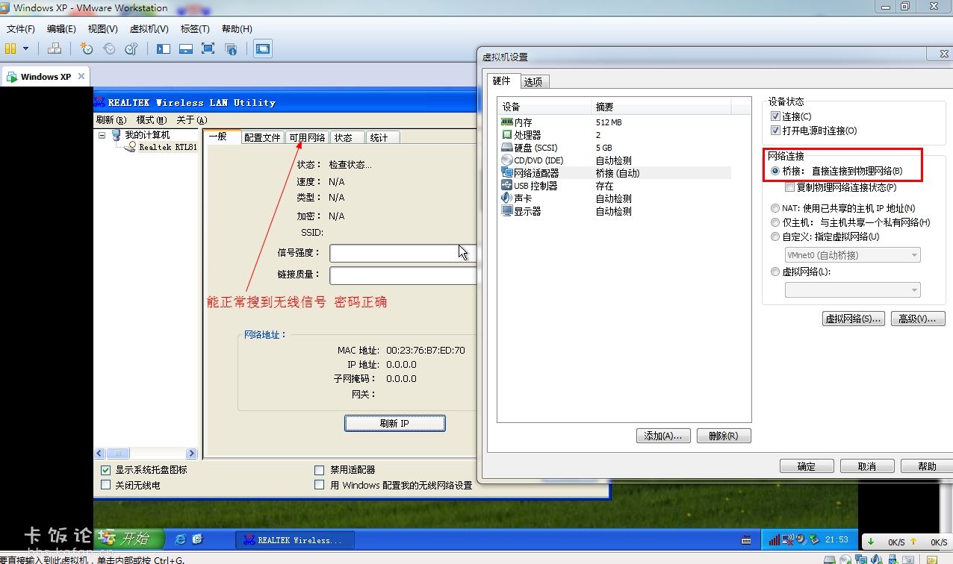953x564 pixels.
Task: Switch to the 选项 tab in settings
Action: click(533, 81)
